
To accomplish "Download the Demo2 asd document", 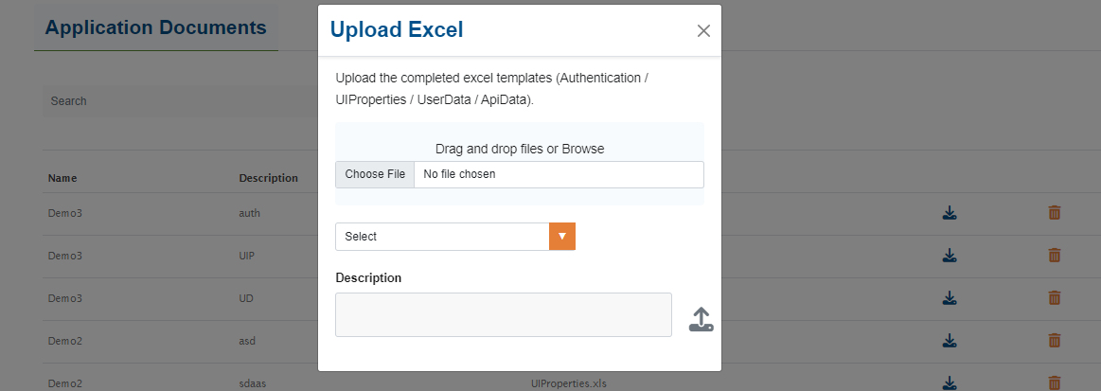I will click(x=950, y=341).
